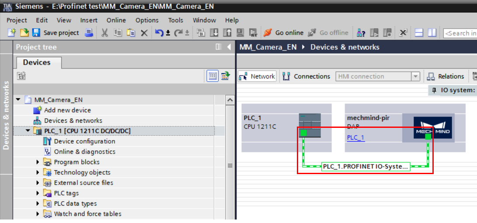This screenshot has width=477, height=223.
Task: Select the Mech-Mind device logo image
Action: (x=432, y=127)
